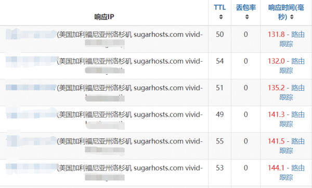
Task: Sort by packet loss rate 丢包率 arrows
Action: click(x=247, y=17)
